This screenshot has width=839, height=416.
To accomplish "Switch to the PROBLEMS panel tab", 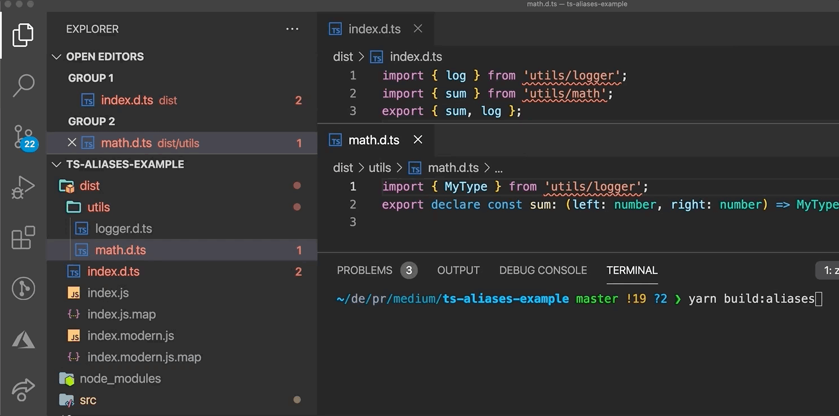I will tap(364, 271).
